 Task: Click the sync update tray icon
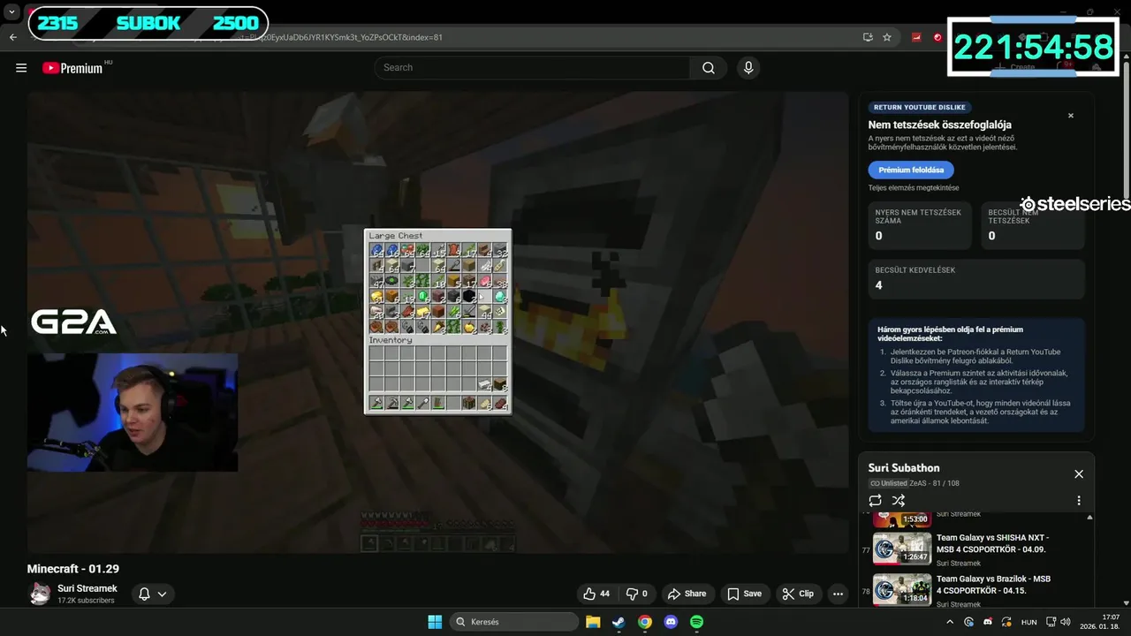[1006, 622]
